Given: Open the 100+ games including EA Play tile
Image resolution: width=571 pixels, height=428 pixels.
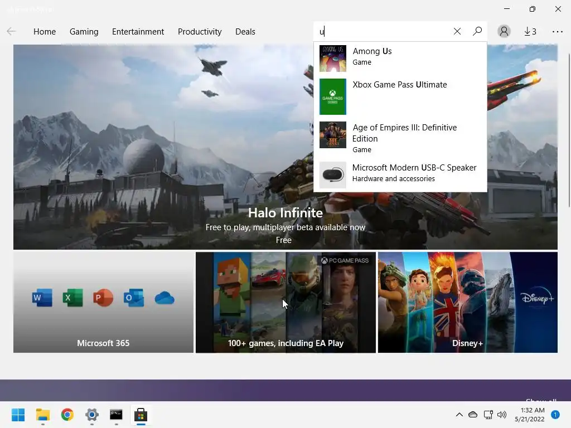Looking at the screenshot, I should [x=285, y=302].
